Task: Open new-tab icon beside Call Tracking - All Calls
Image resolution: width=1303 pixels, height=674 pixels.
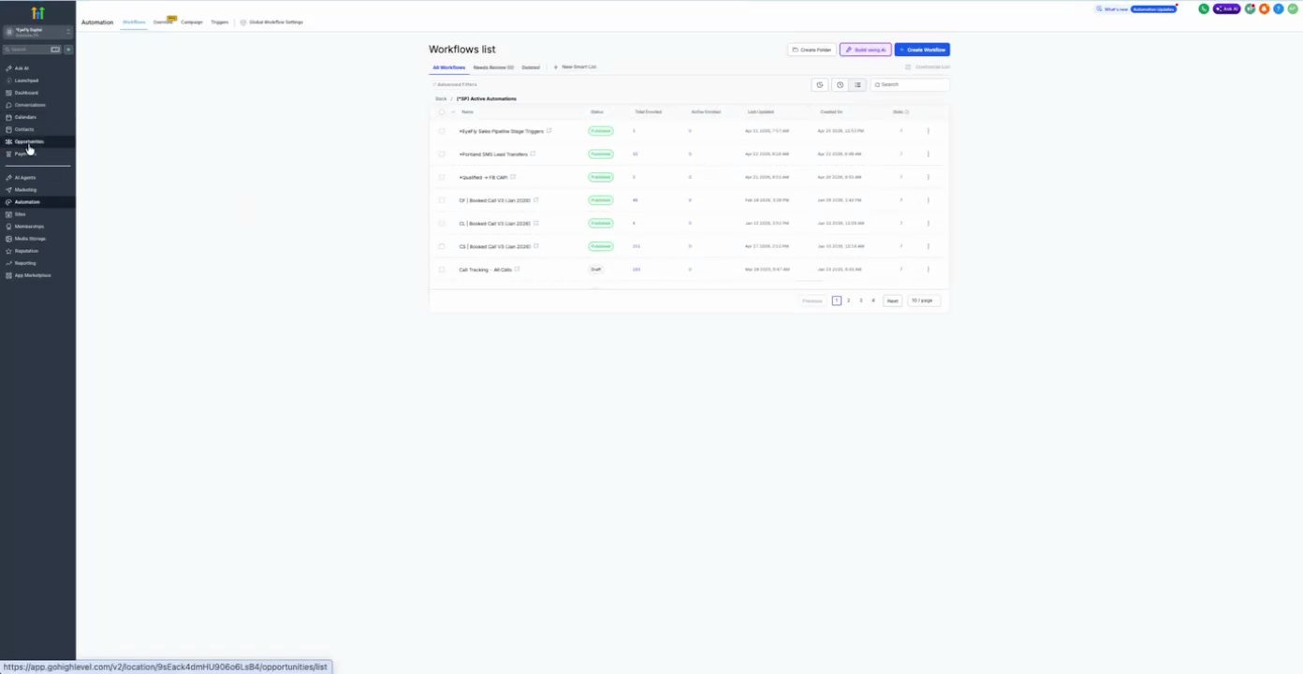Action: pyautogui.click(x=517, y=270)
